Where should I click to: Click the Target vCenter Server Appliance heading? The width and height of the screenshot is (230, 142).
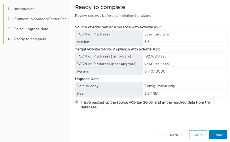coord(118,49)
